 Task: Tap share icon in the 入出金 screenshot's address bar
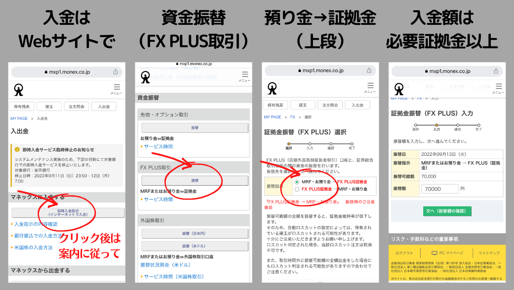[x=115, y=72]
